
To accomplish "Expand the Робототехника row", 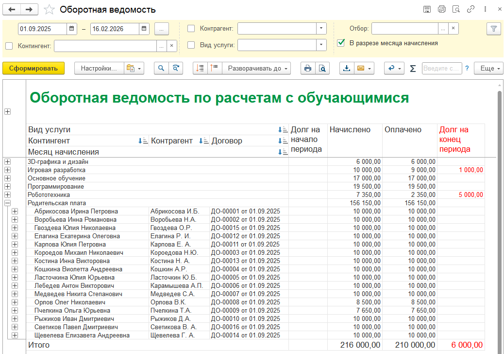I will [x=7, y=195].
